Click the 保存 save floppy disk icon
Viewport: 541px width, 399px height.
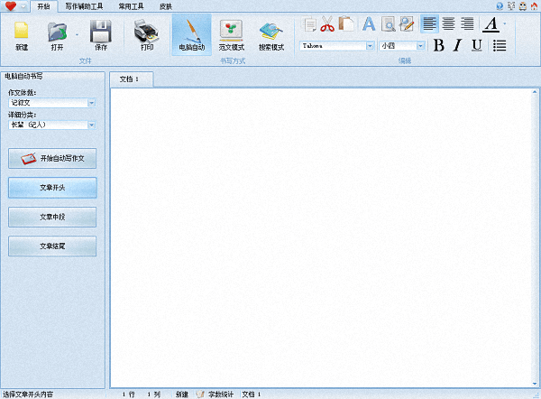coord(100,34)
